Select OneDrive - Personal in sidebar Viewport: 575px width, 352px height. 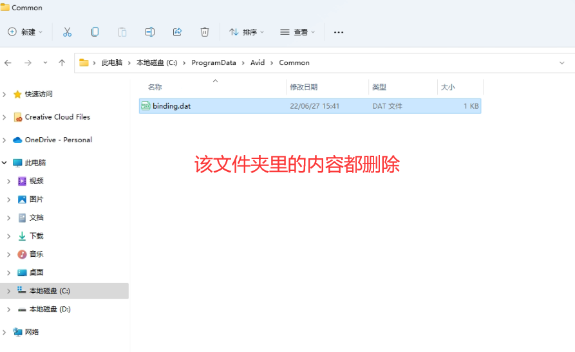pos(58,140)
